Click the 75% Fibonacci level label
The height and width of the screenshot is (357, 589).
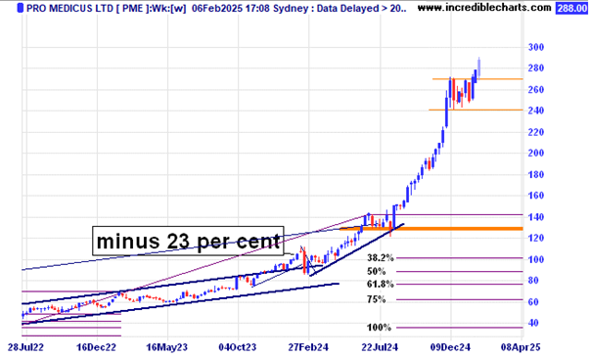(x=377, y=299)
